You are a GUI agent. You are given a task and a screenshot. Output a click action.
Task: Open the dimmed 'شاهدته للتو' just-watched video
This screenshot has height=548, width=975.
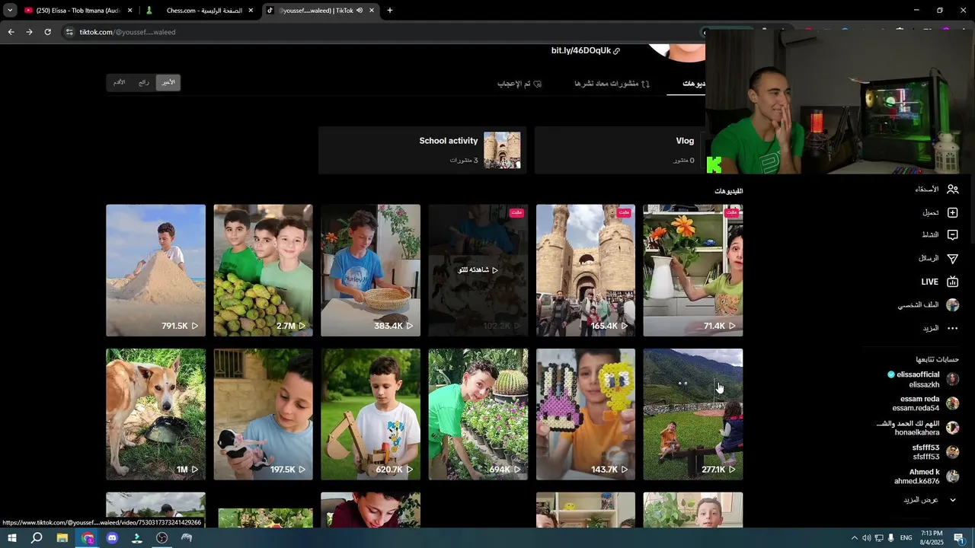coord(478,270)
